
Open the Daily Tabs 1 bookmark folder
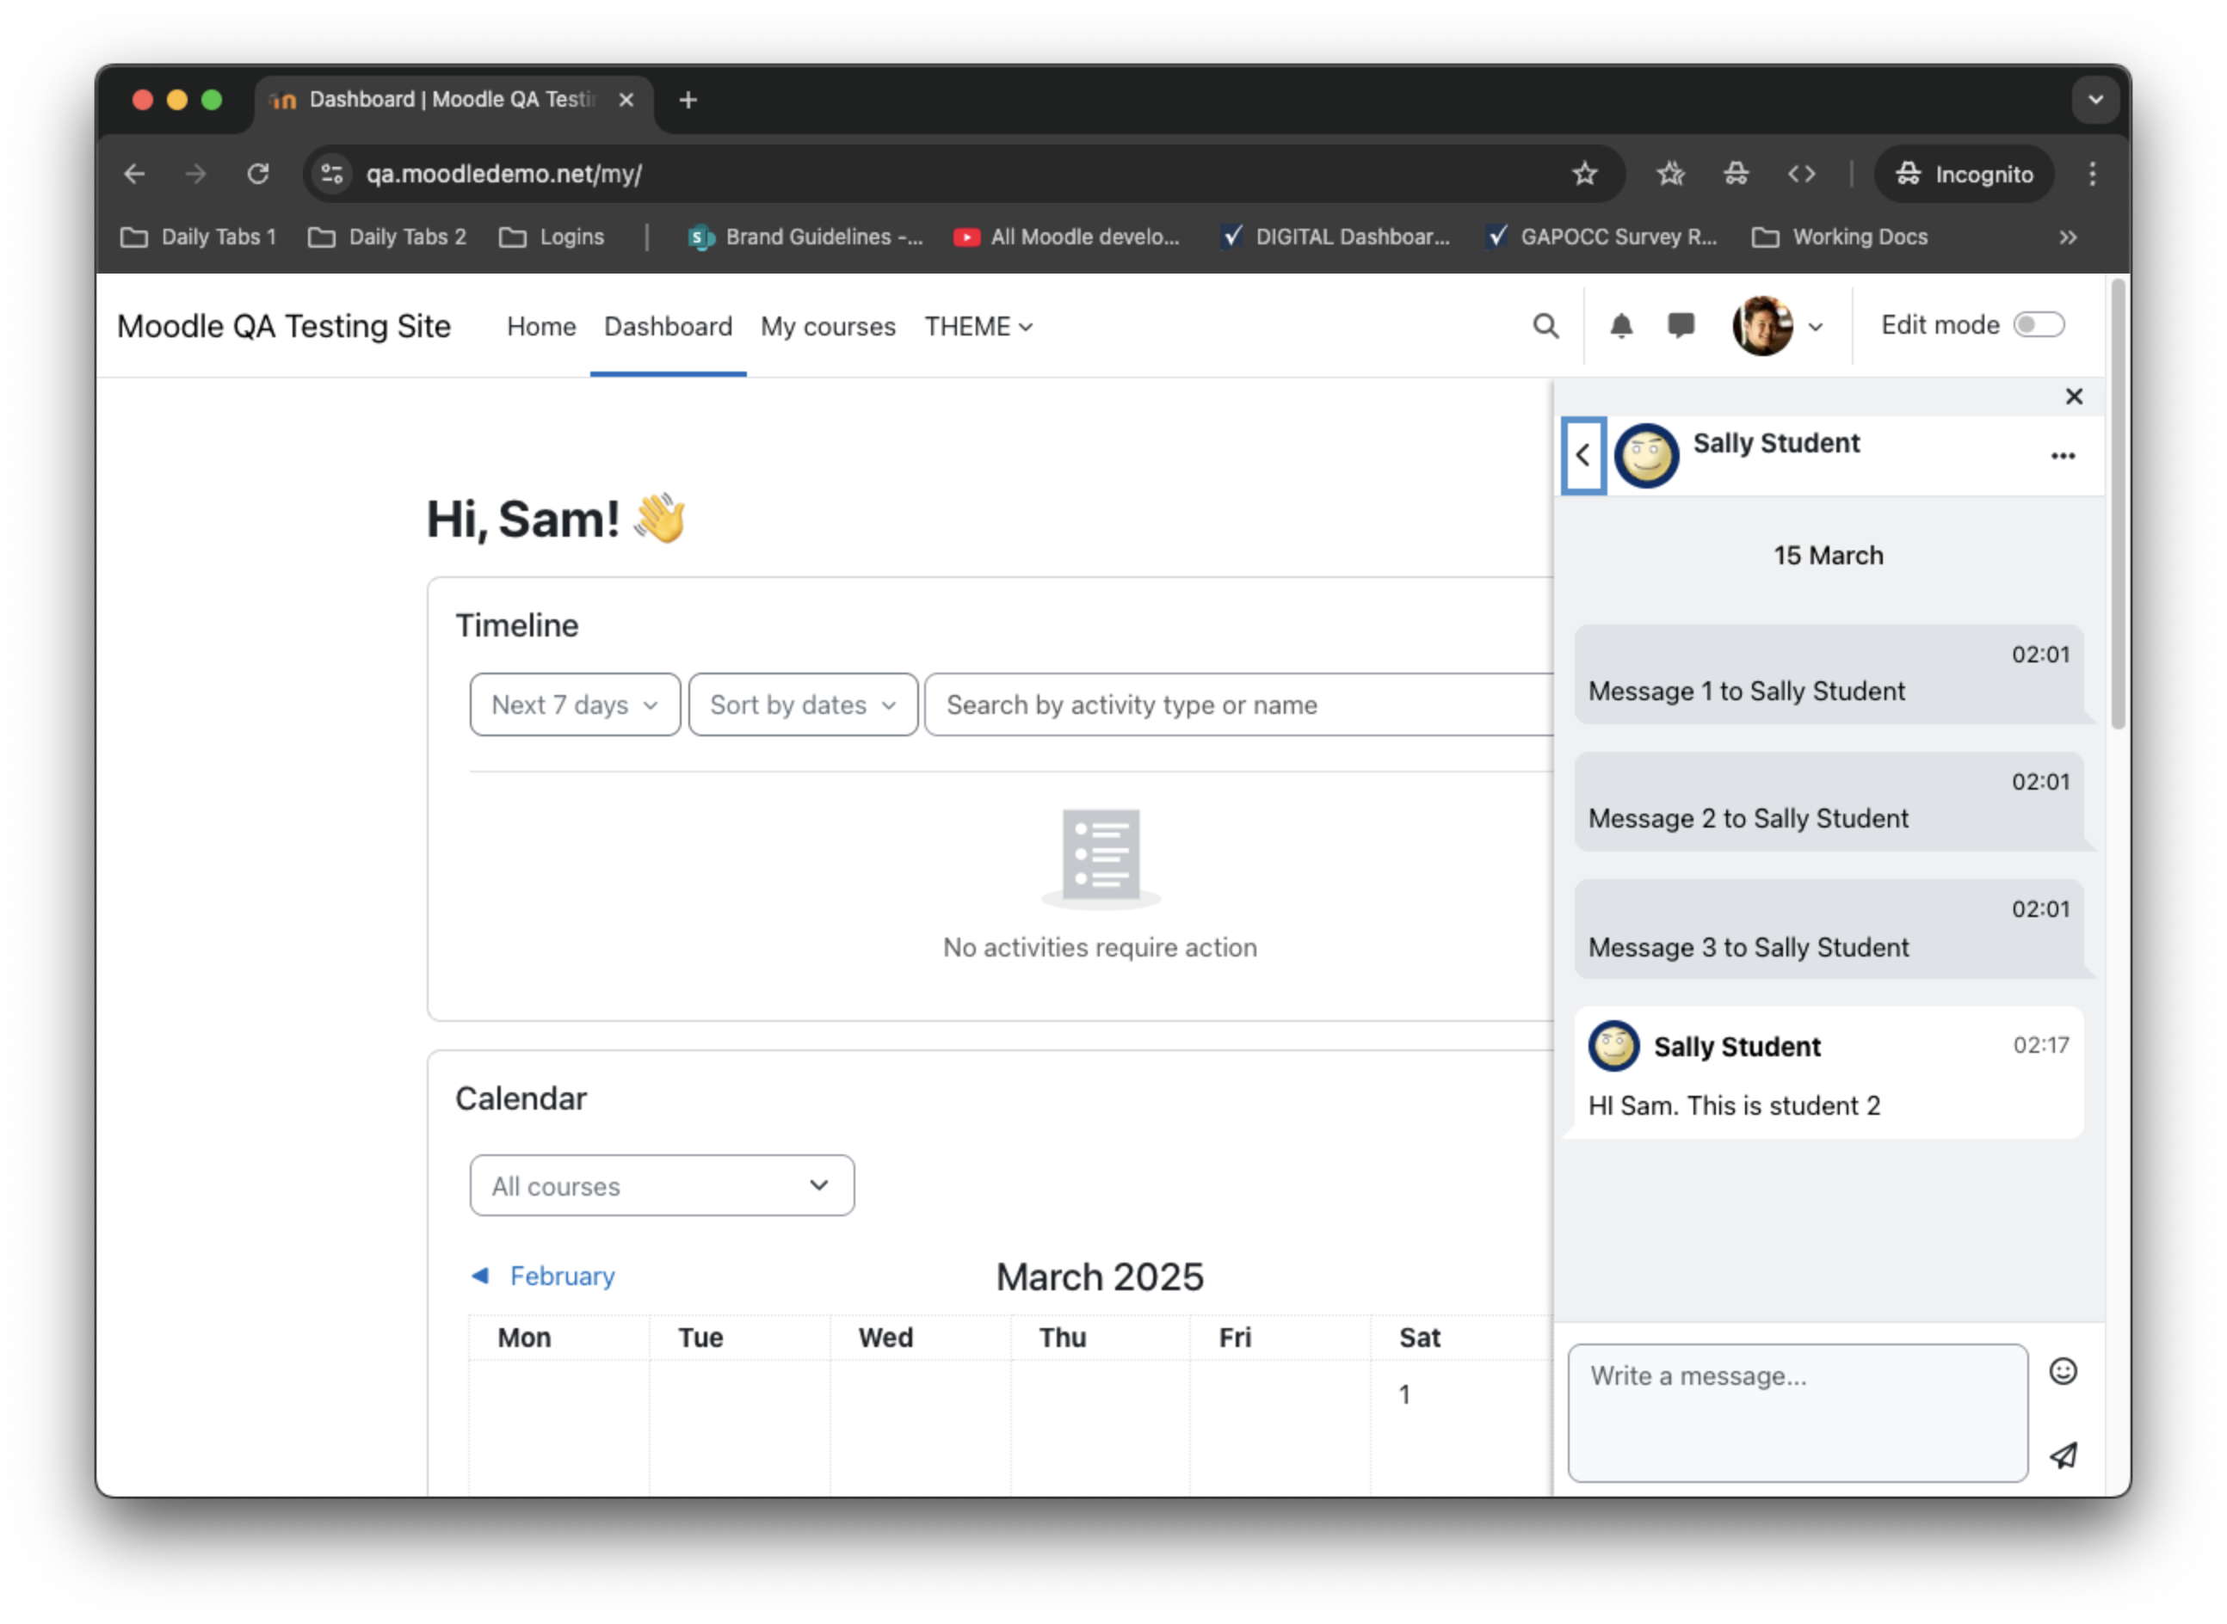click(x=199, y=237)
